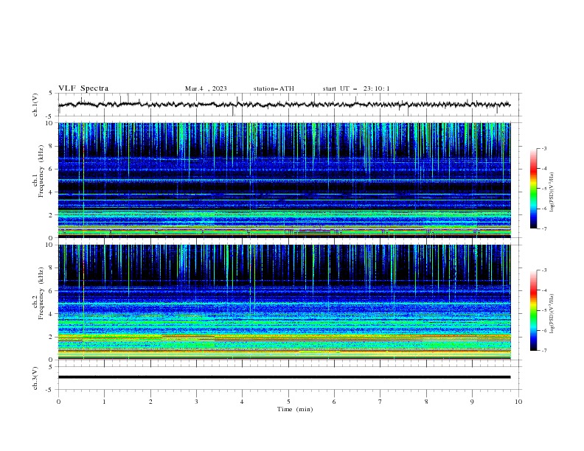584x451 pixels.
Task: Click the ch.1 voltage waveform trace
Action: [x=284, y=104]
